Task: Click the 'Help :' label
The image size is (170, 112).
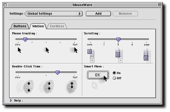Action: (x=19, y=100)
